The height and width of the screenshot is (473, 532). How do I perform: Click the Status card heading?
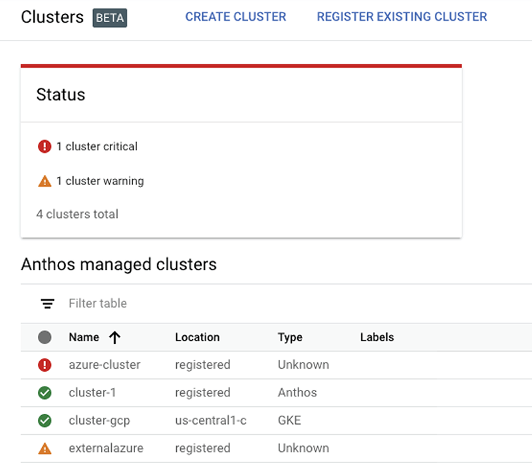pos(61,94)
